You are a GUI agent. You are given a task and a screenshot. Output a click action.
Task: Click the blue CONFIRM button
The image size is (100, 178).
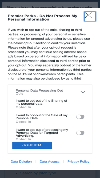coord(32,145)
